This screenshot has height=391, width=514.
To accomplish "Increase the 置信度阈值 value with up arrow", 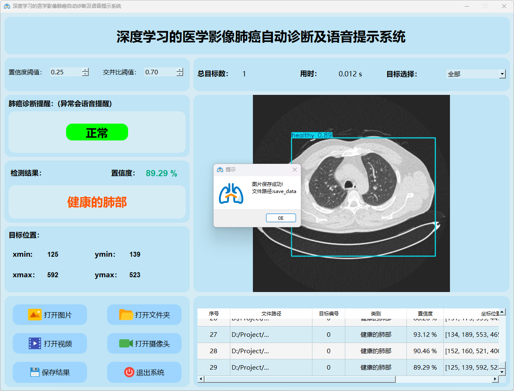I will (85, 70).
